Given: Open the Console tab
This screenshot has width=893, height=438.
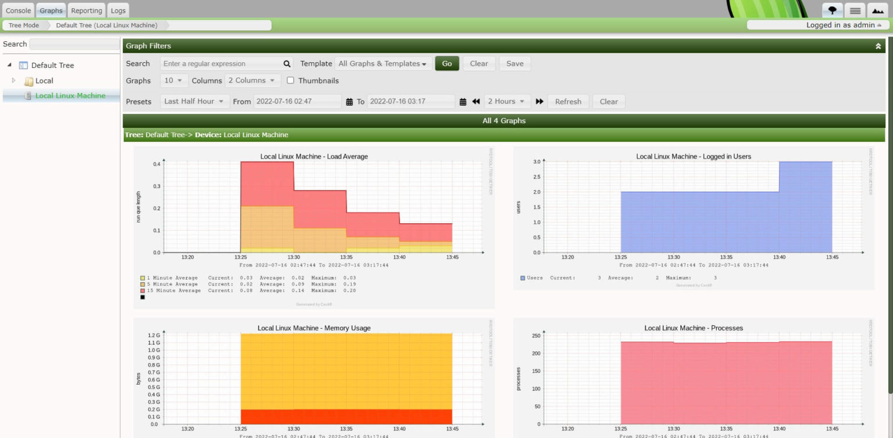Looking at the screenshot, I should (x=18, y=10).
